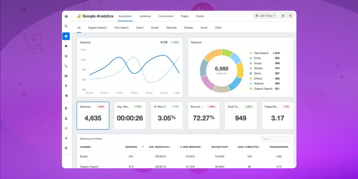The image size is (358, 179).
Task: Click the table search input field
Action: (276, 139)
